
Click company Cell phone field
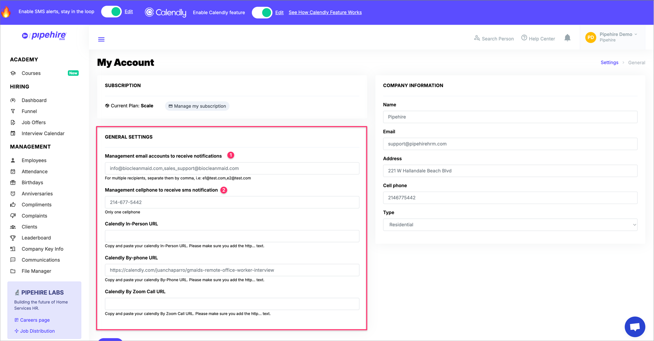tap(510, 198)
